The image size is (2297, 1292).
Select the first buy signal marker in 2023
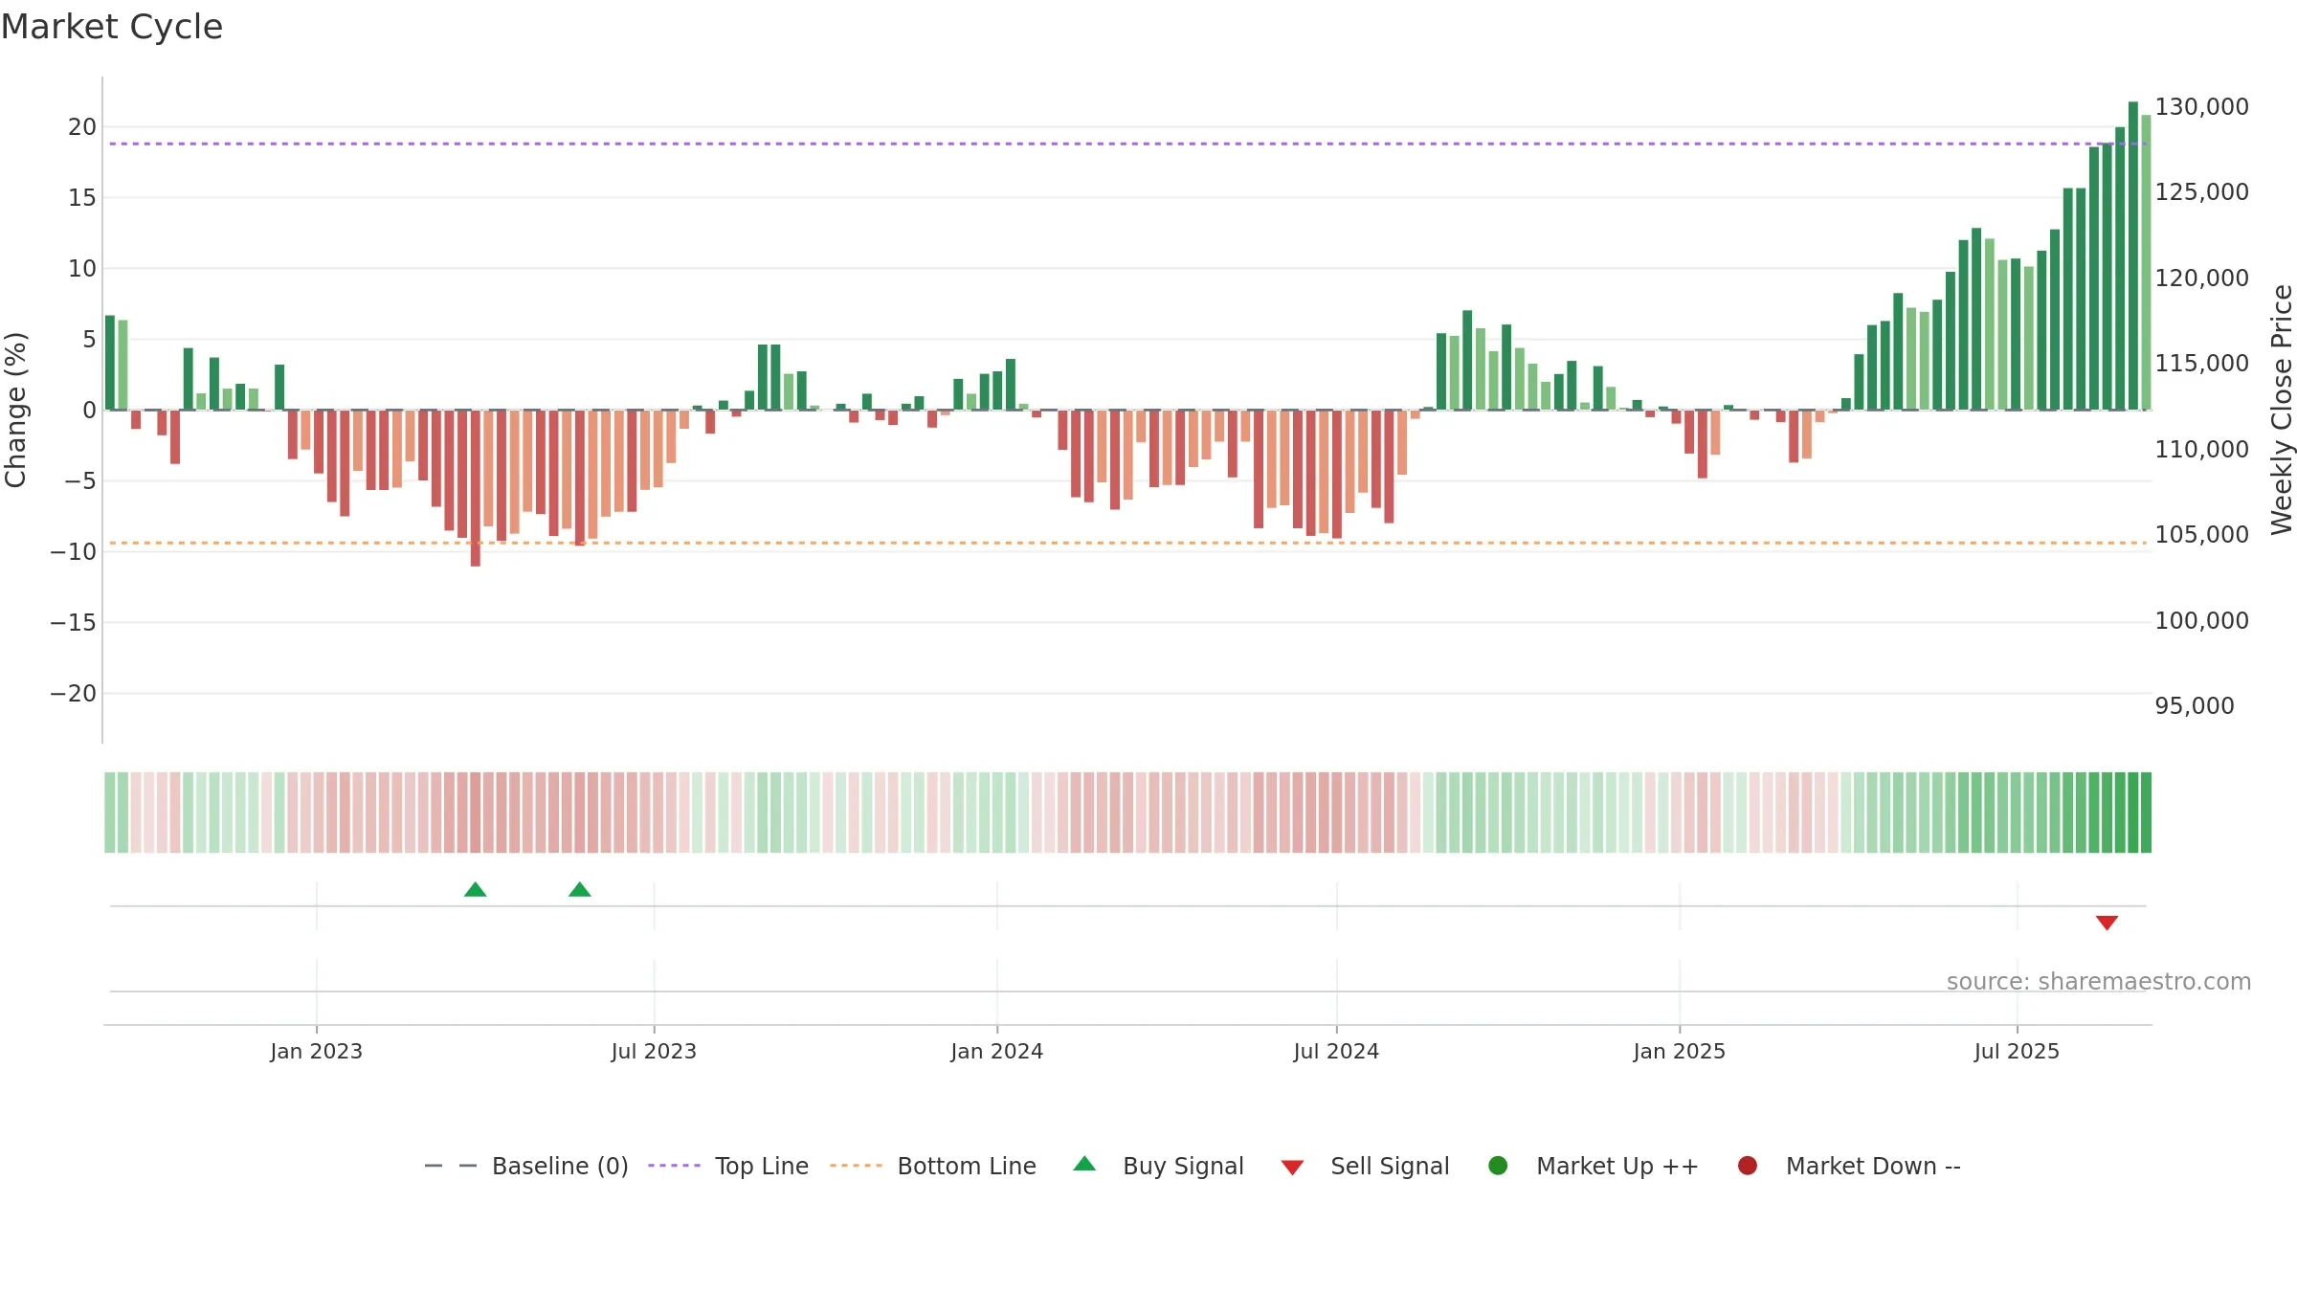click(x=476, y=890)
